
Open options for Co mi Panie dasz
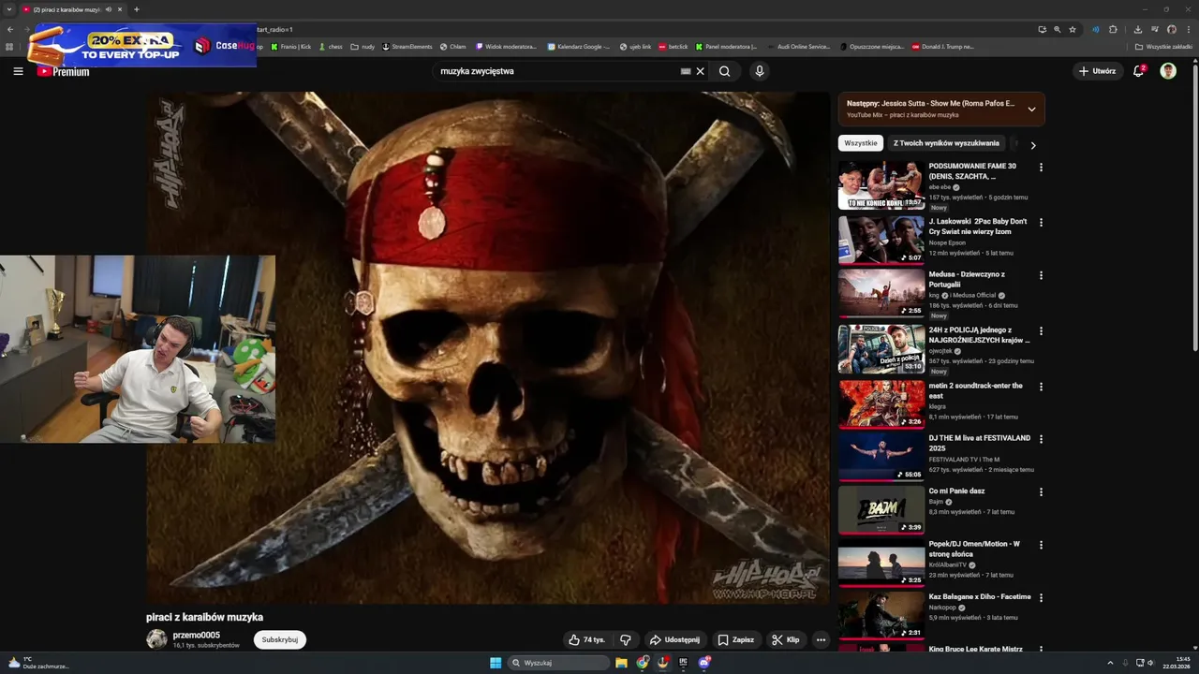point(1041,492)
